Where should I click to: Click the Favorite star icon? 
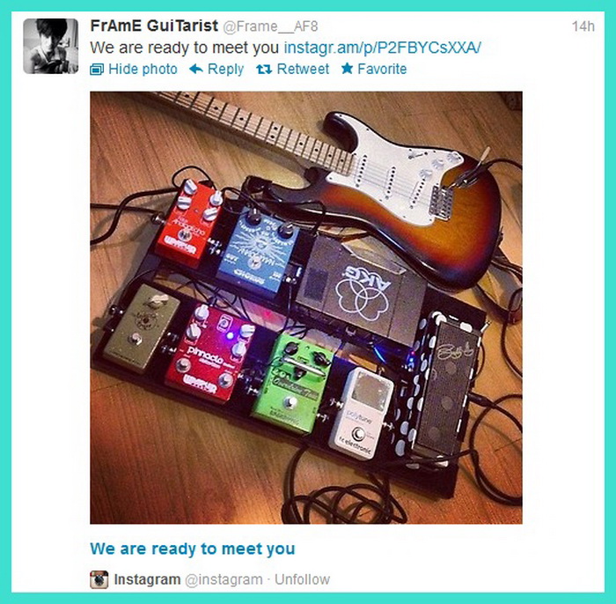click(347, 69)
